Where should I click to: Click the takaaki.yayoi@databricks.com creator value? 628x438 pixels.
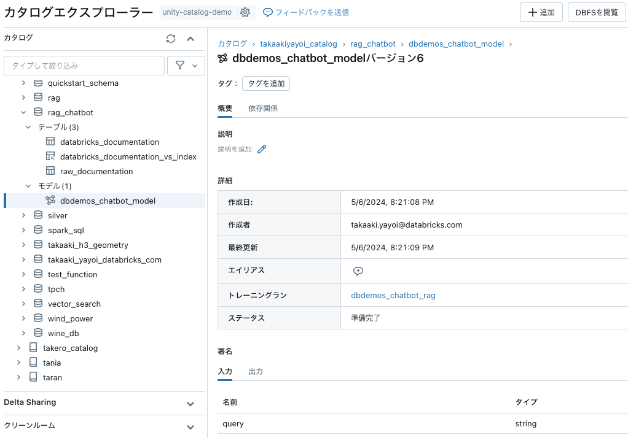pyautogui.click(x=407, y=225)
